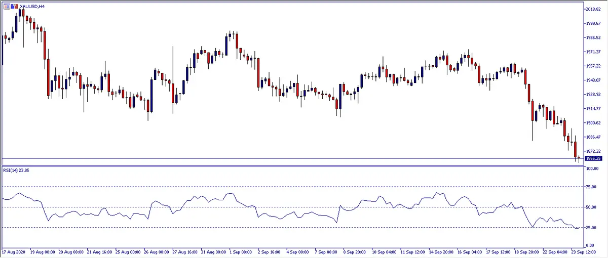Select the 25.00 RSI level label

(591, 228)
